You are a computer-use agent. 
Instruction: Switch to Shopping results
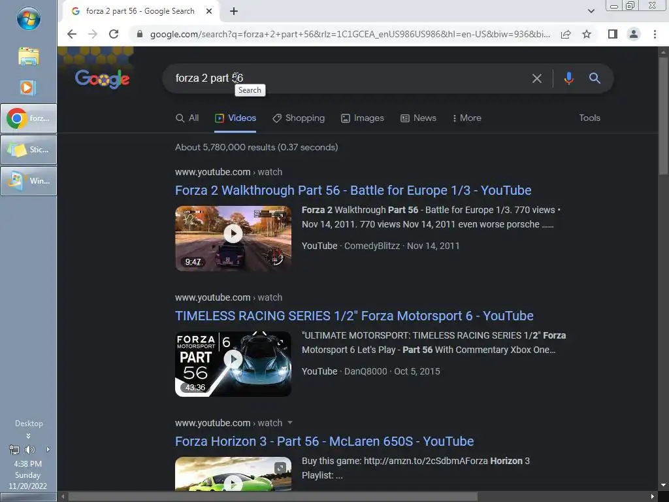tap(299, 118)
